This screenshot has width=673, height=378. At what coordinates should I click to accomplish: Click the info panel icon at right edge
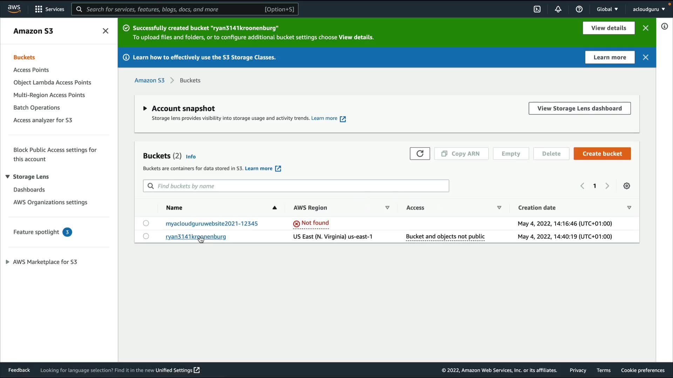[665, 27]
